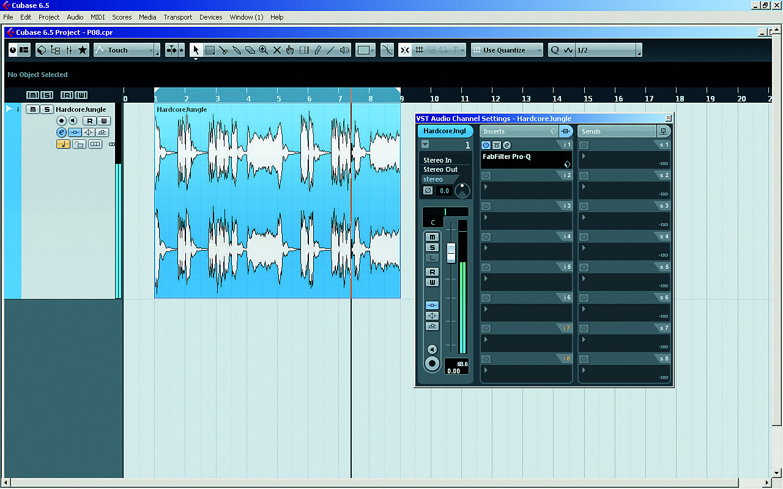Click the channel volume fader handle
The height and width of the screenshot is (489, 783).
pyautogui.click(x=451, y=253)
